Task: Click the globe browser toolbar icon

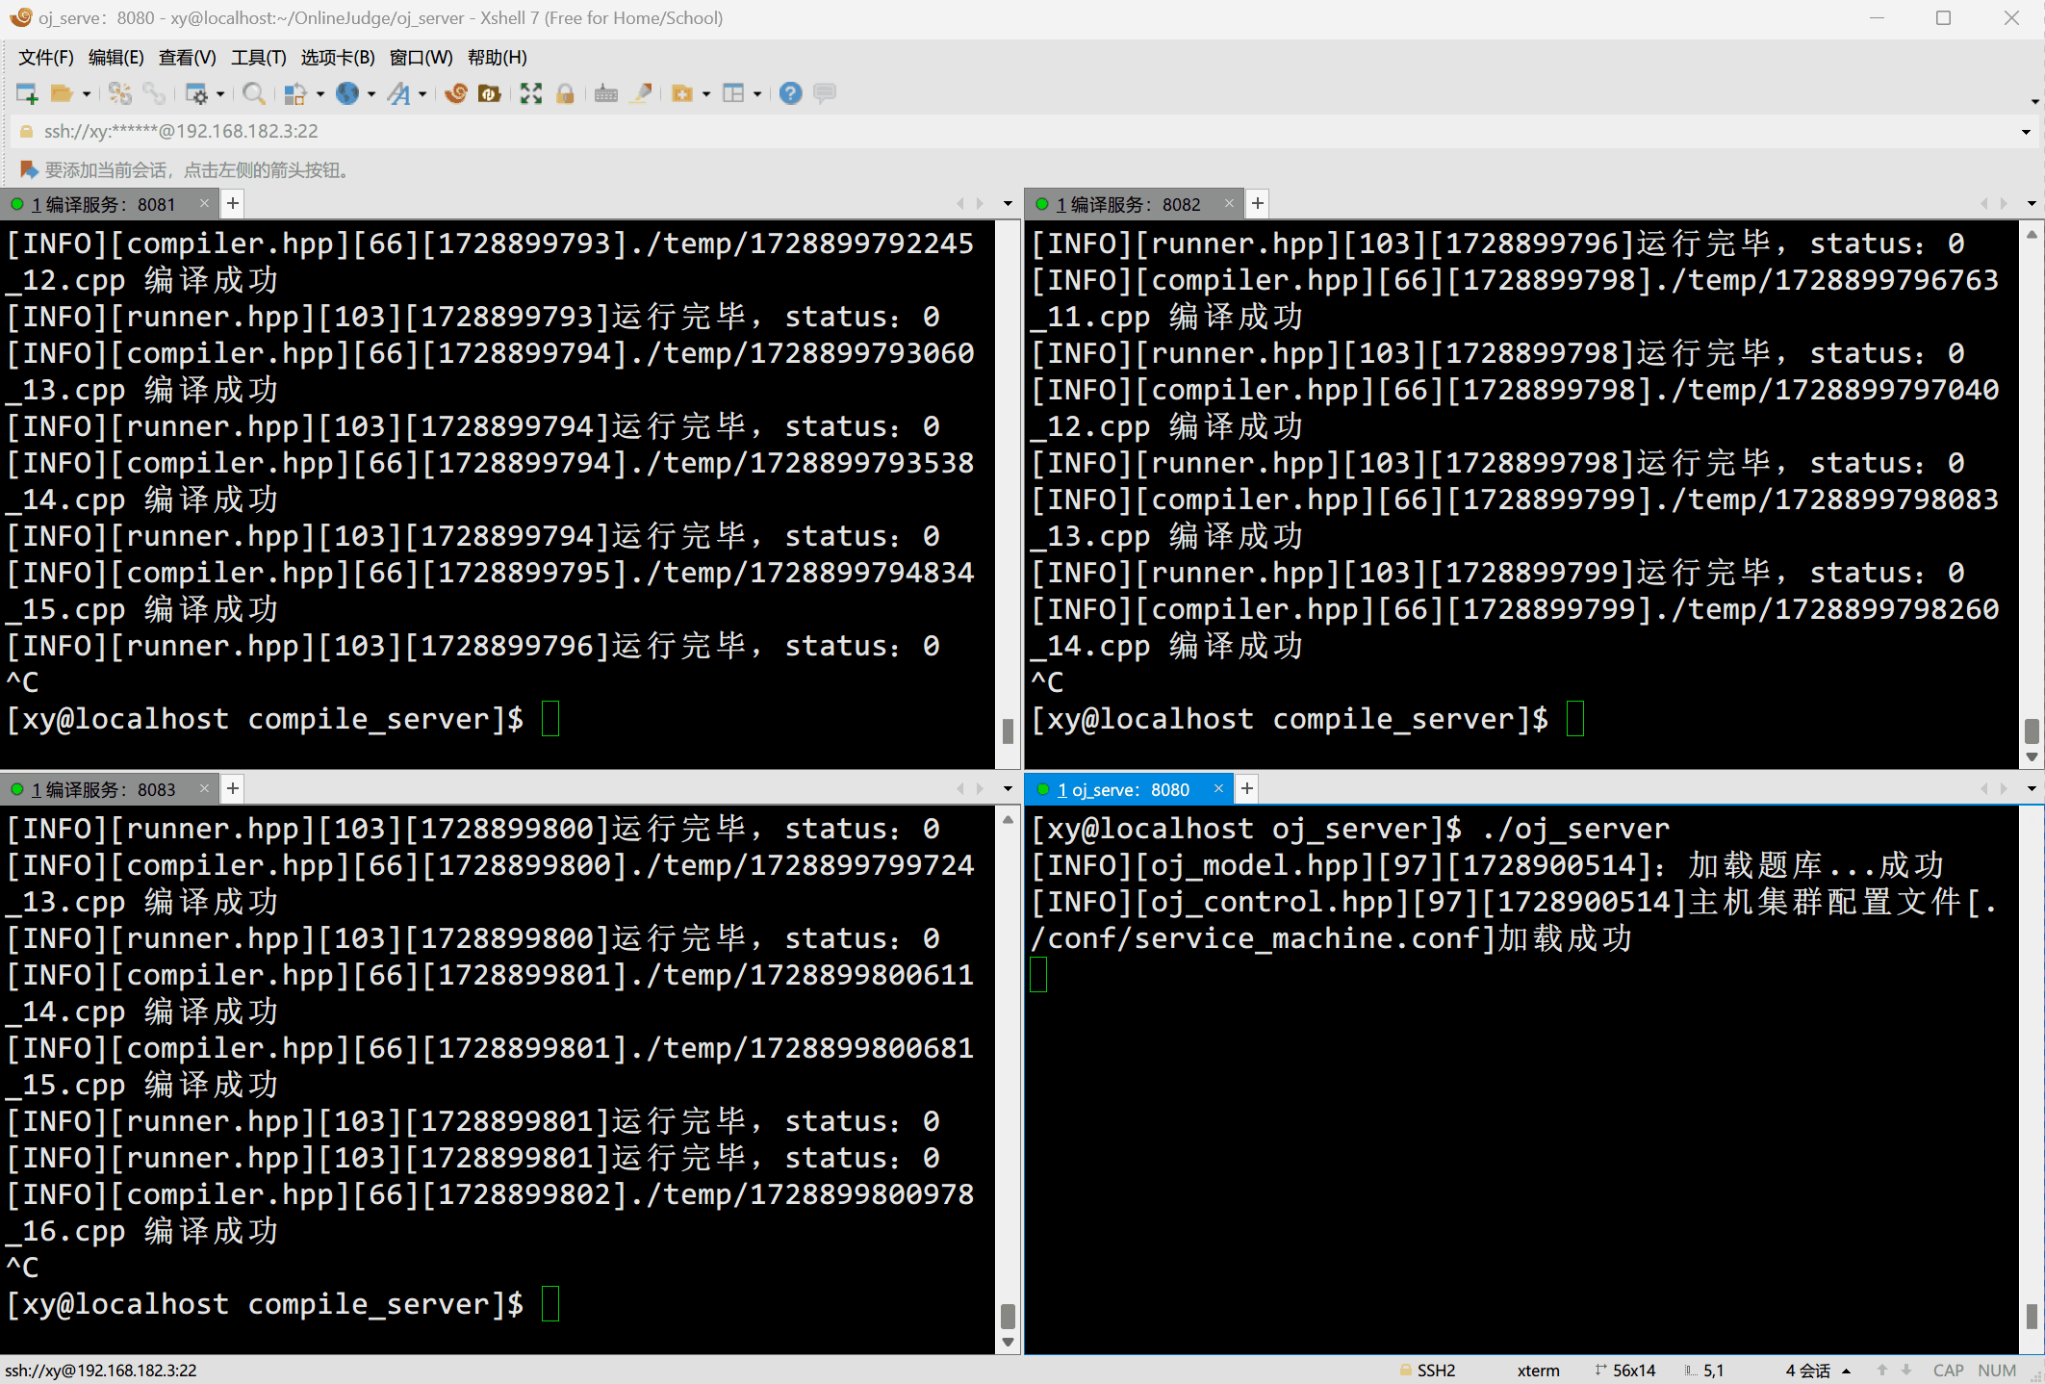Action: (347, 93)
